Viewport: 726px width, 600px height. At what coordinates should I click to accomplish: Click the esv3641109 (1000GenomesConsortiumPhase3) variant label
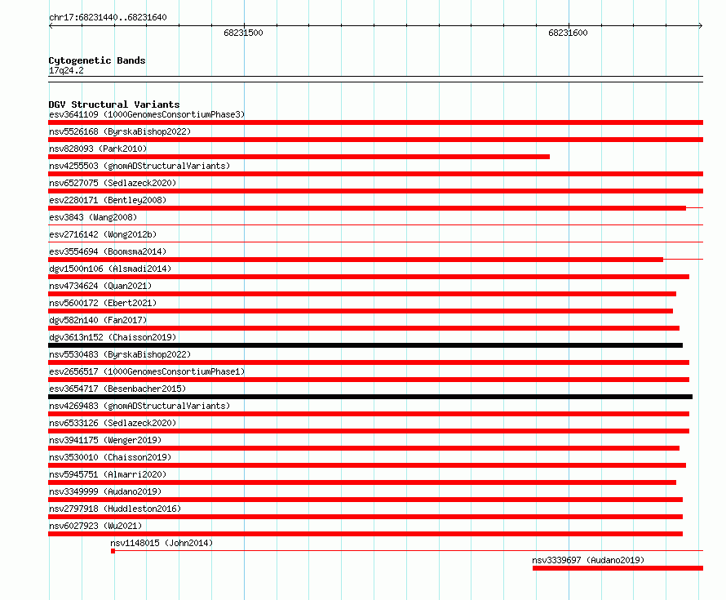tap(147, 114)
